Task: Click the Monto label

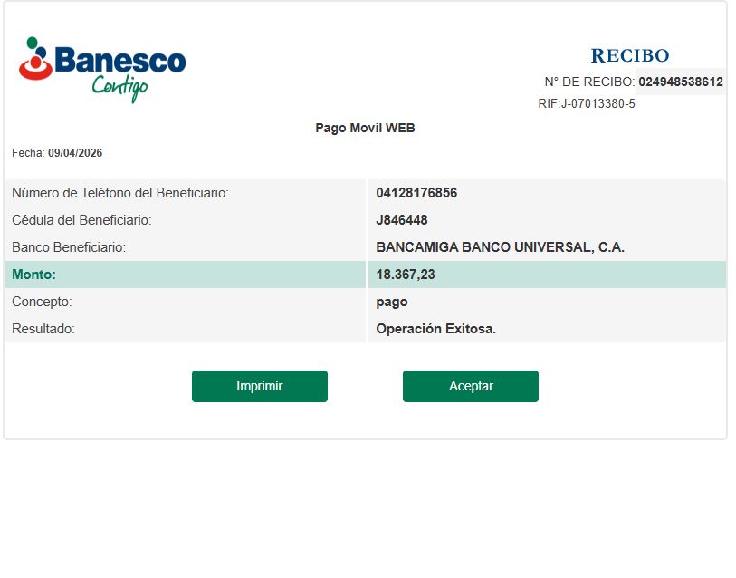Action: pos(33,275)
